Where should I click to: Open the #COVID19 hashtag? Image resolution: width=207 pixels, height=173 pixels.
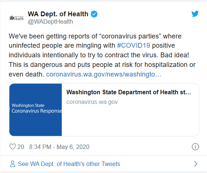[133, 45]
